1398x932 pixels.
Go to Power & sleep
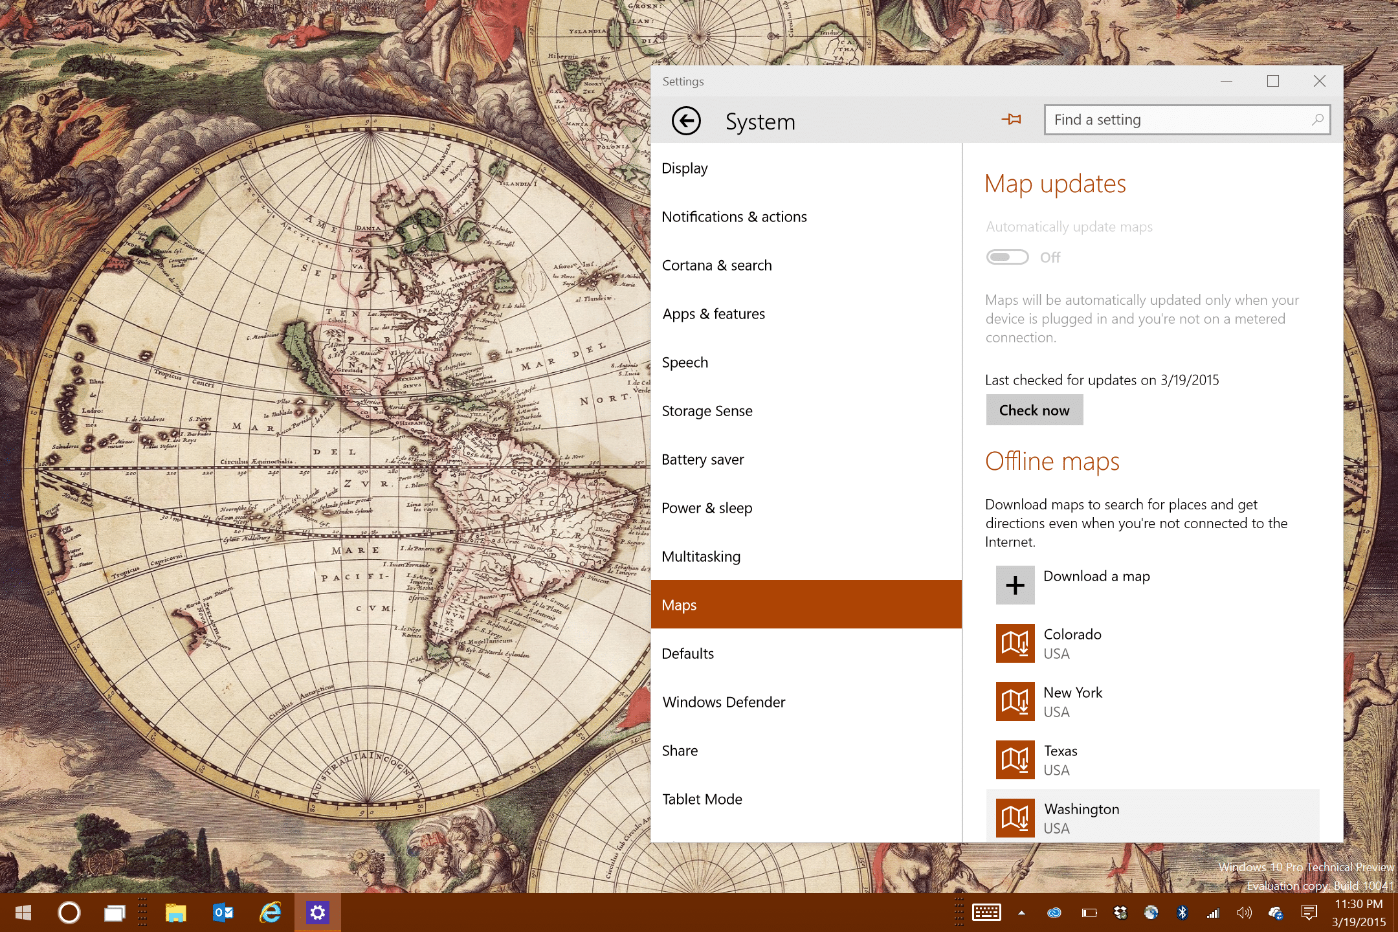pos(806,508)
